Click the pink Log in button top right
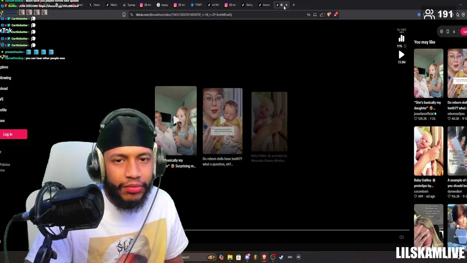The height and width of the screenshot is (263, 467). click(x=464, y=31)
